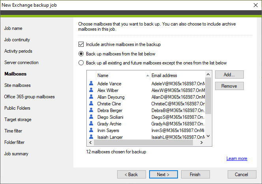Click the user icon beside Adele Vance
262x184 pixels.
point(91,84)
